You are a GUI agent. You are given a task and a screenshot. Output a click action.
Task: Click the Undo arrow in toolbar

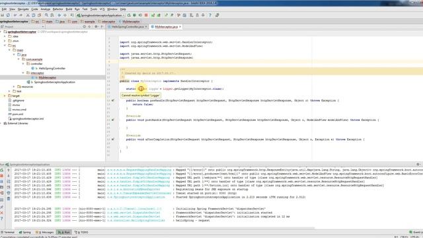pyautogui.click(x=15, y=15)
